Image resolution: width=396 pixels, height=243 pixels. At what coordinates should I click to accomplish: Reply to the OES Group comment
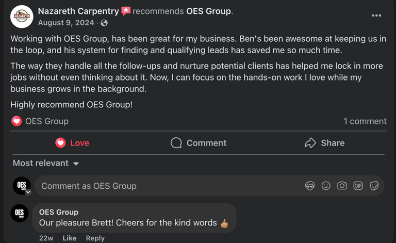[95, 238]
